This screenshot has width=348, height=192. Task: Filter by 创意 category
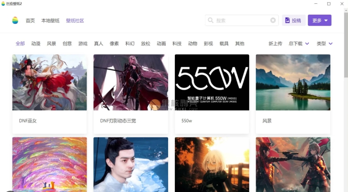[x=67, y=44]
